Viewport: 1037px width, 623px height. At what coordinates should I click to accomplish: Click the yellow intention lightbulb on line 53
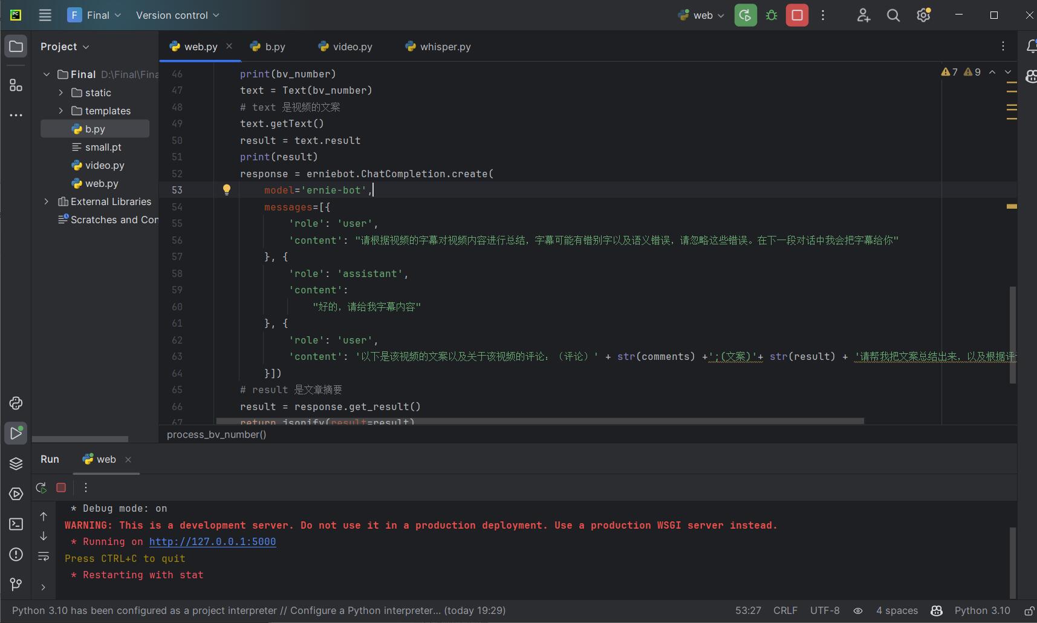(227, 190)
